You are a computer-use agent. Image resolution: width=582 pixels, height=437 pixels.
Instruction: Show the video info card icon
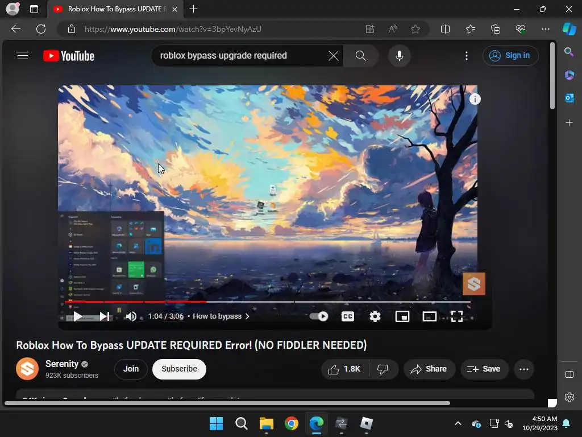tap(475, 99)
